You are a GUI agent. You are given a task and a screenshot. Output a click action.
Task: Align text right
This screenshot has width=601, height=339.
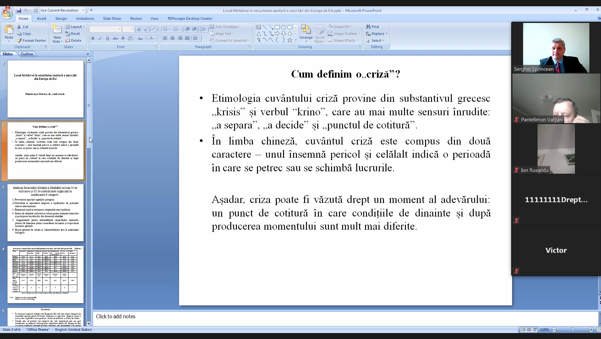tap(180, 38)
